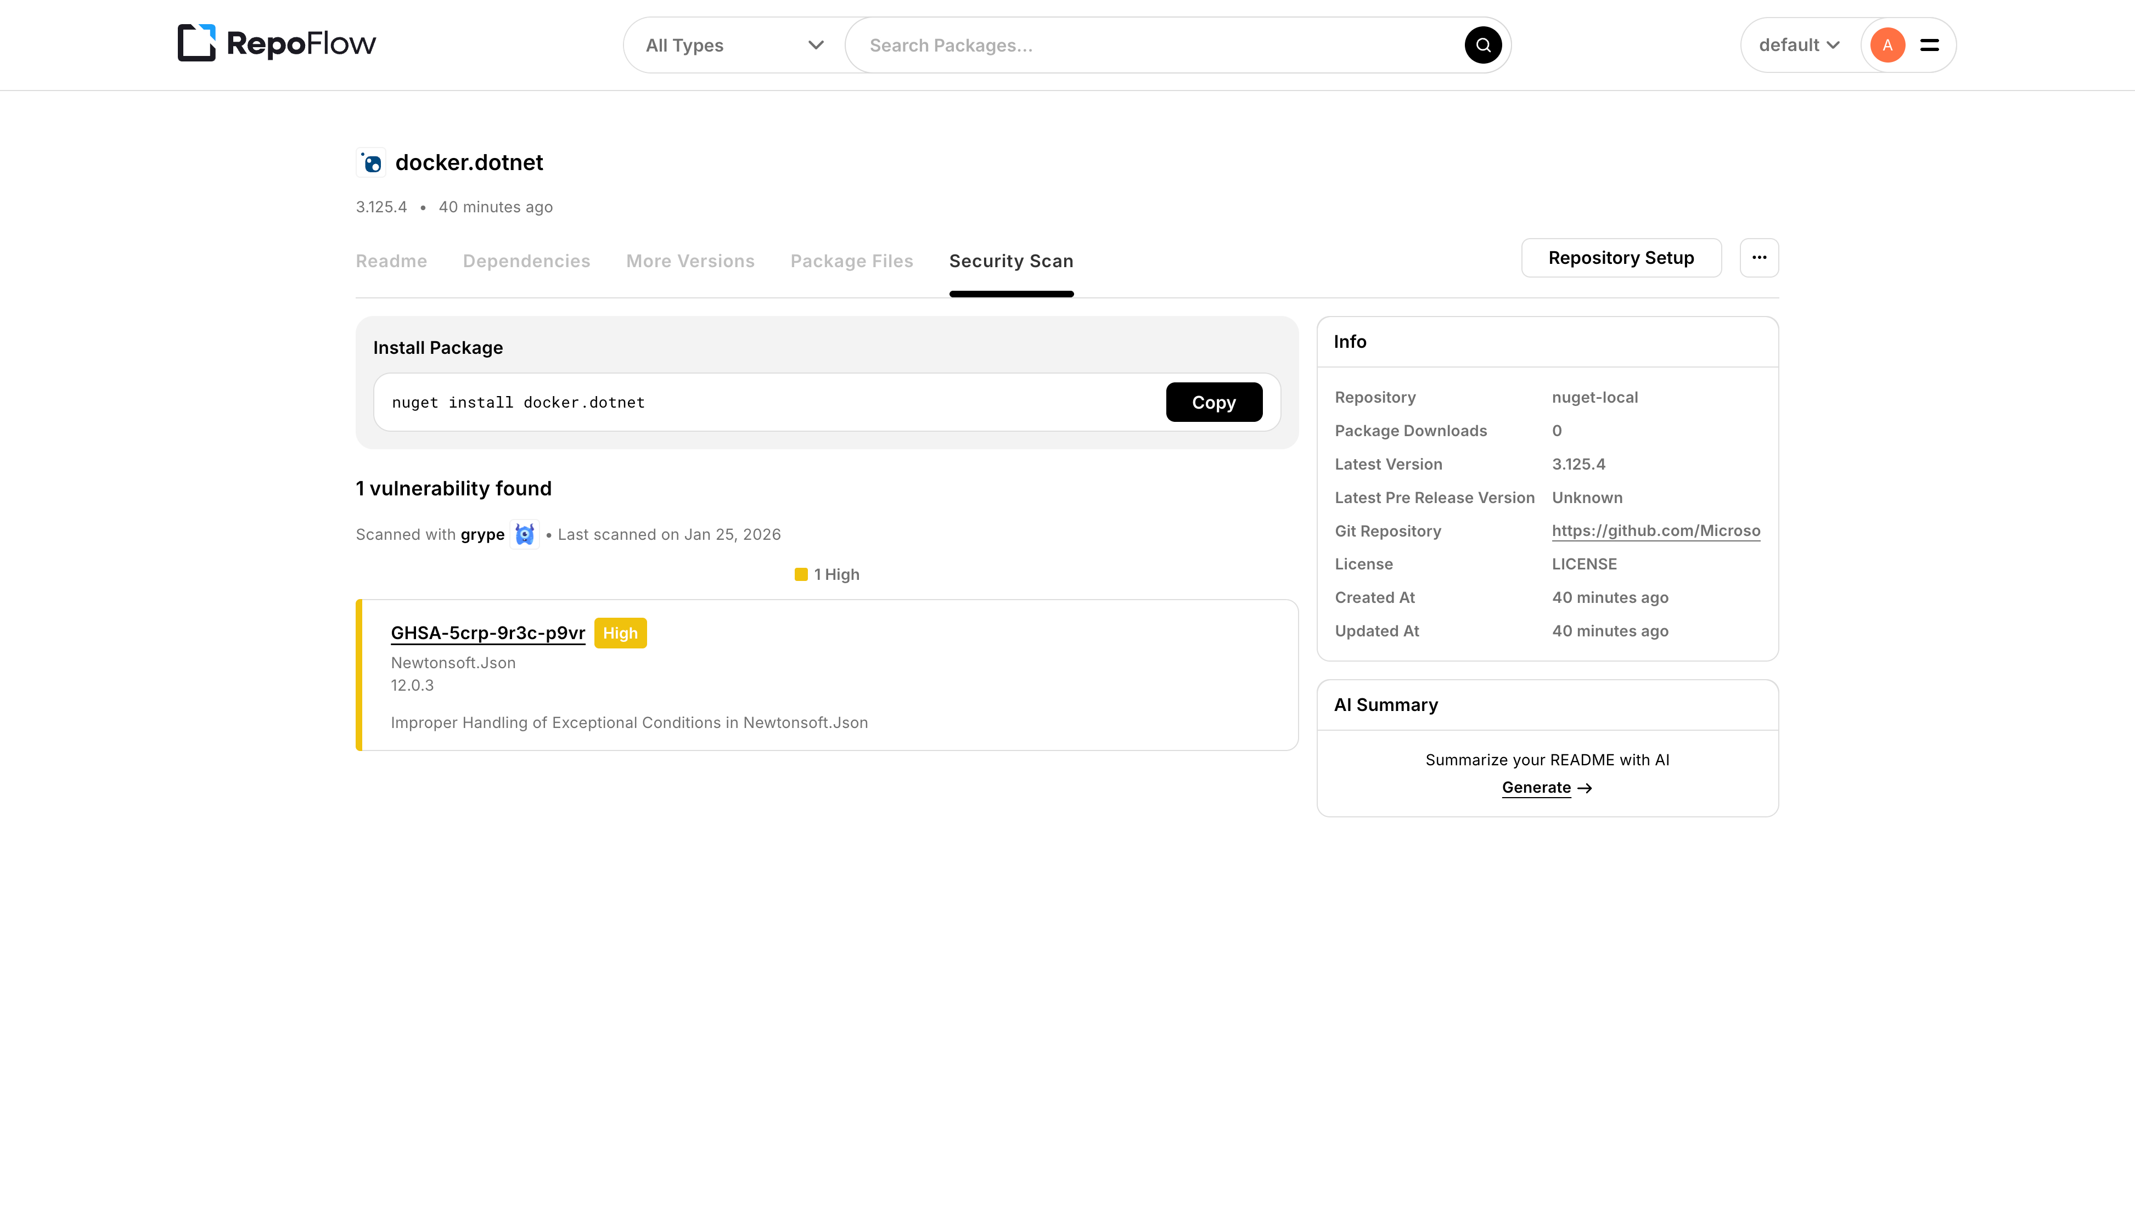Click the Repository Setup button
2135x1208 pixels.
coord(1621,258)
